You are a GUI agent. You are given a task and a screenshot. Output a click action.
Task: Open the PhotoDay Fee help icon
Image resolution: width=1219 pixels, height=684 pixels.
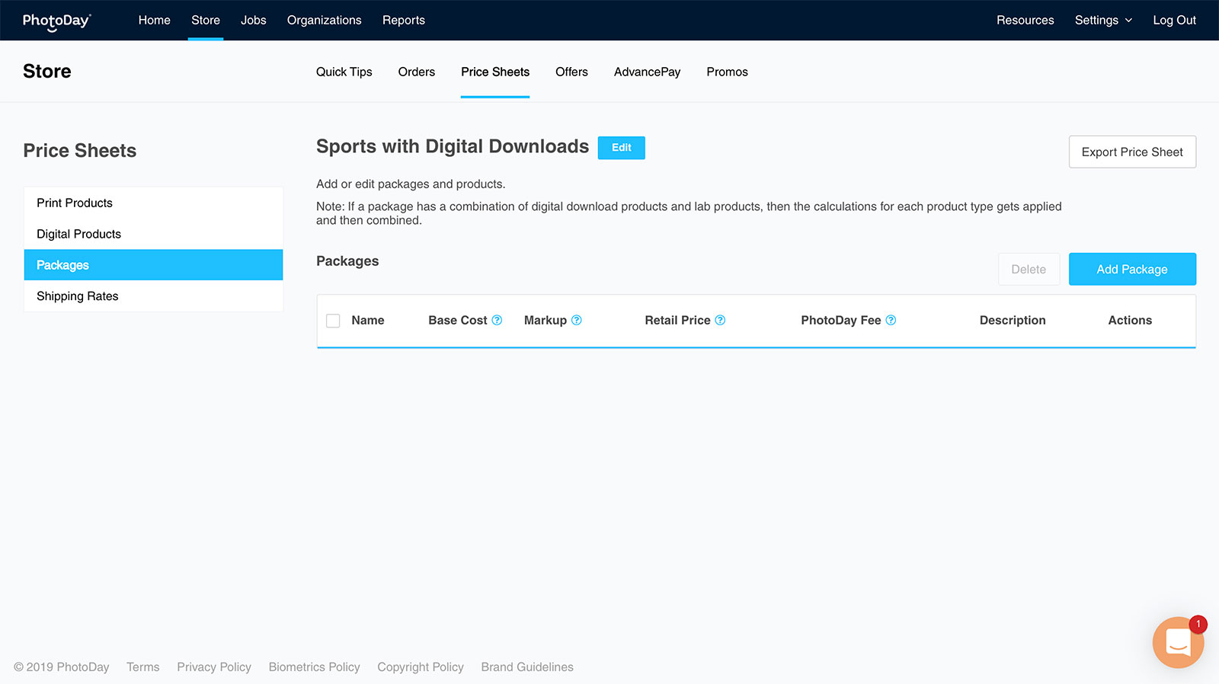tap(891, 321)
